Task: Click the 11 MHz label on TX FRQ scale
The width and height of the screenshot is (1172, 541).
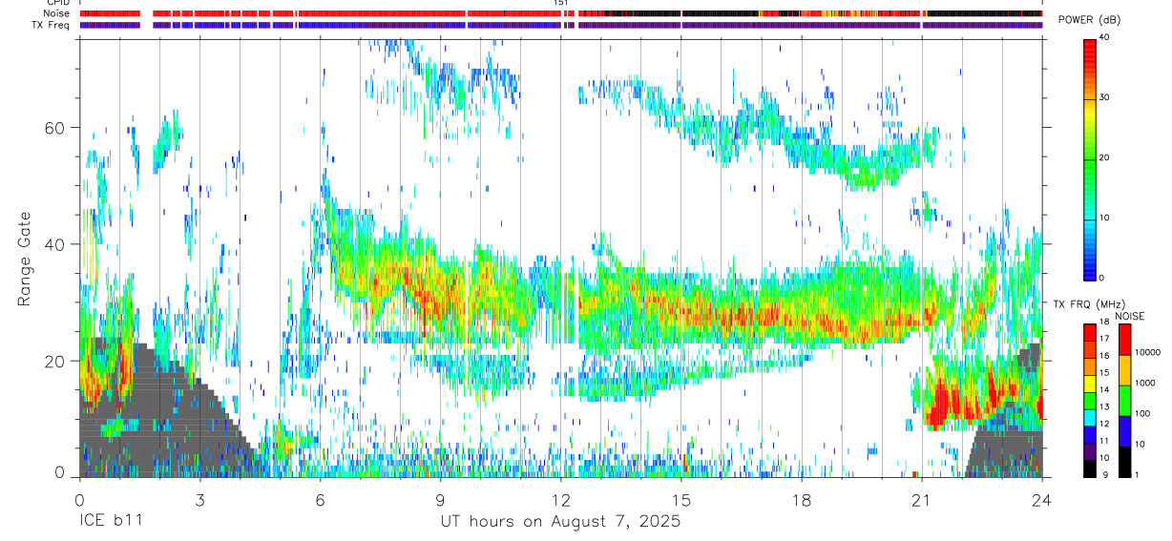Action: [x=1104, y=441]
